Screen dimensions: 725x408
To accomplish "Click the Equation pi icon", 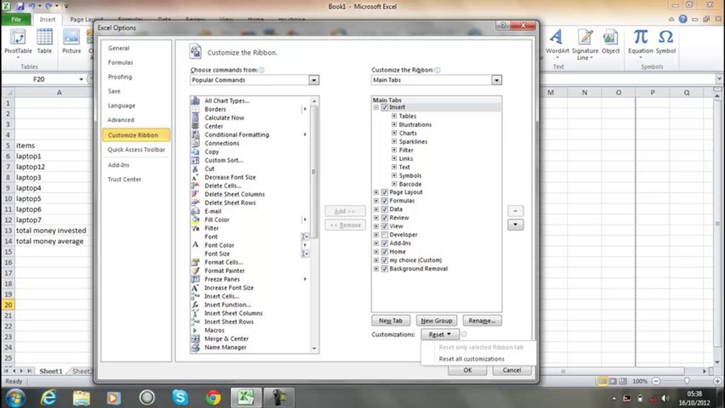I will tap(641, 37).
